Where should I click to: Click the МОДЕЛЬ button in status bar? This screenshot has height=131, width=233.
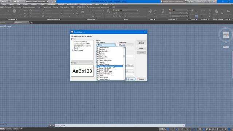[162, 129]
